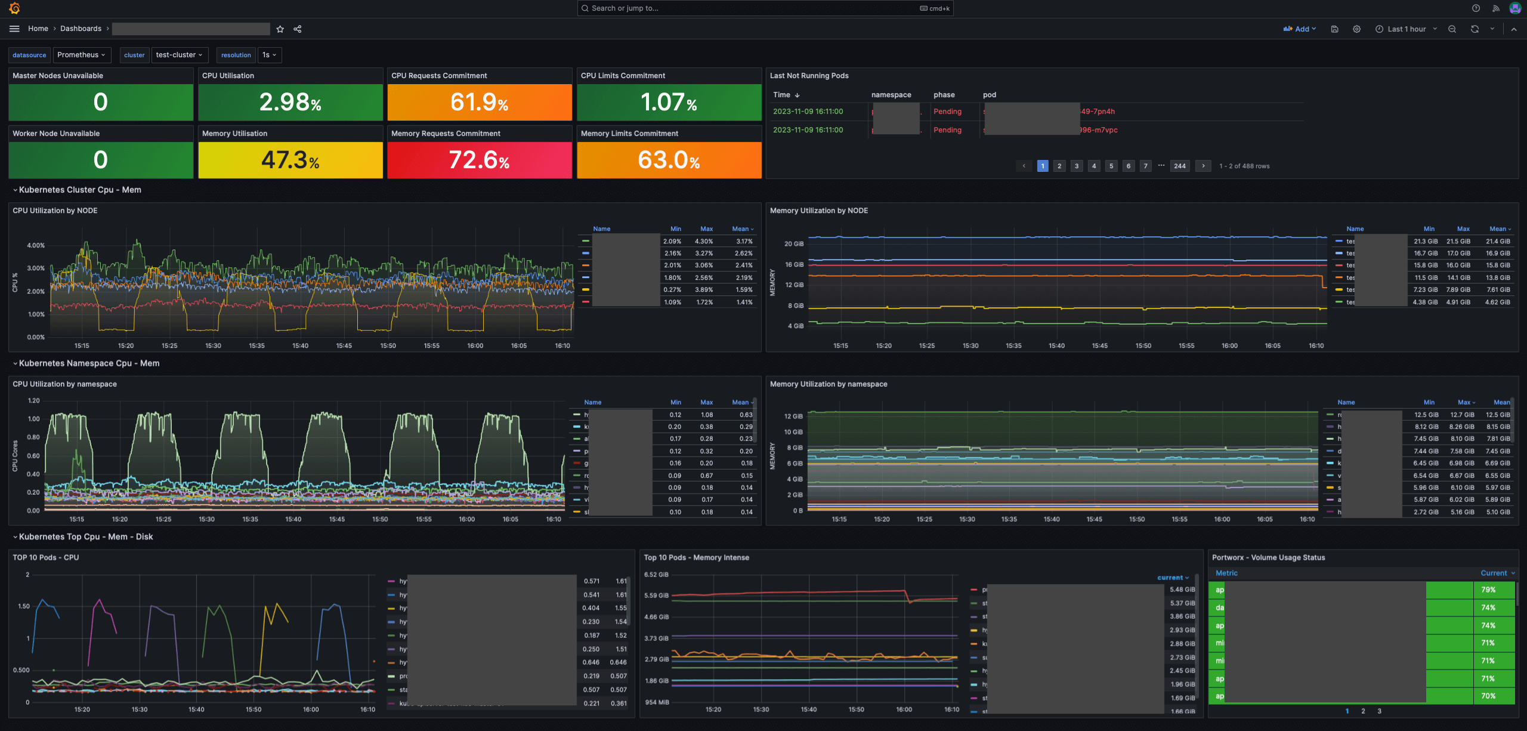Open the Prometheus datasource dropdown

(81, 55)
